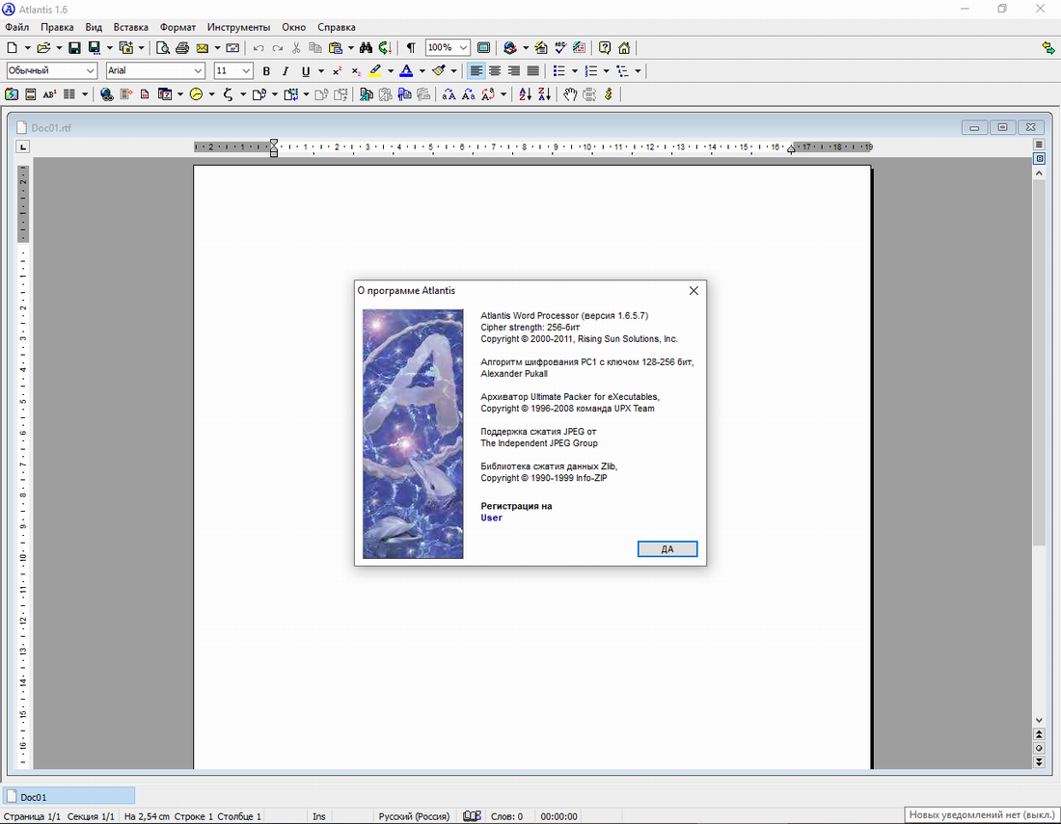The image size is (1061, 824).
Task: Undo the last action
Action: 258,48
